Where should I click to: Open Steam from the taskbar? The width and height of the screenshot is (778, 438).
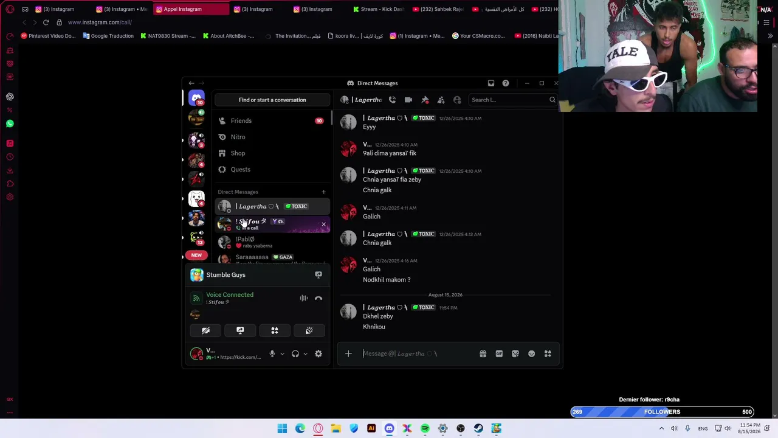pos(478,428)
